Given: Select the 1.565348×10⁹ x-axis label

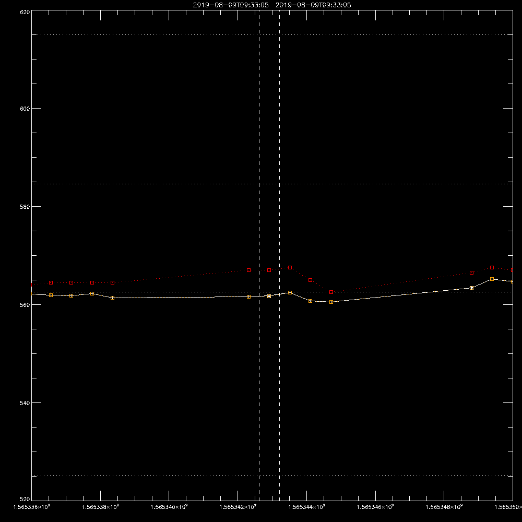Looking at the screenshot, I should click(x=444, y=507).
